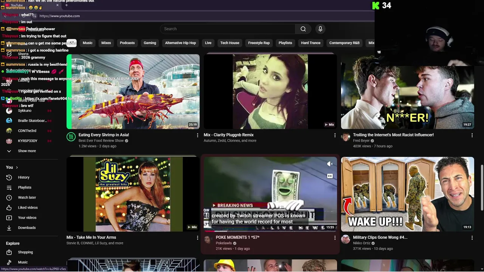Open options menu for Military Clips Gone Wong

tap(472, 238)
